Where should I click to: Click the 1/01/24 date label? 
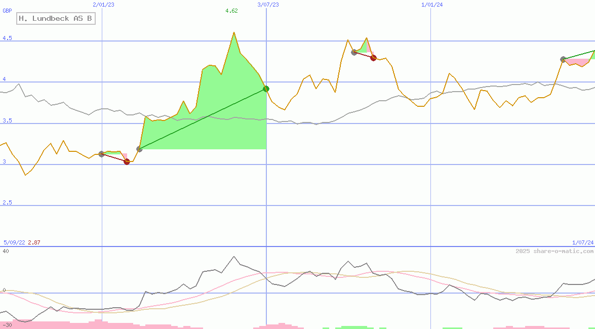432,5
